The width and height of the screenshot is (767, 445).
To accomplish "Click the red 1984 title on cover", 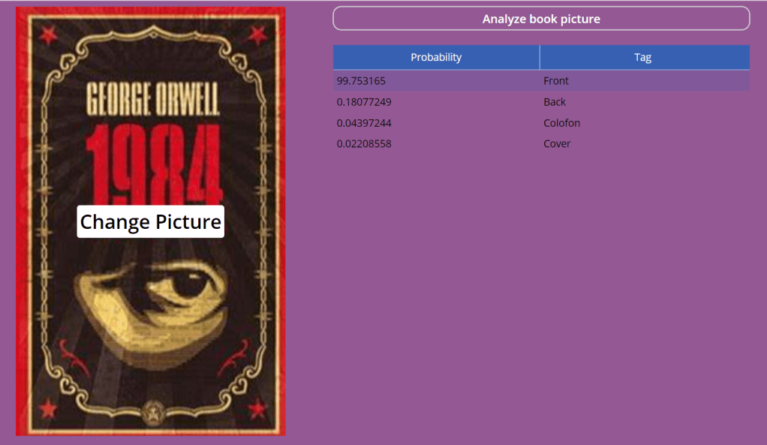I will (x=154, y=164).
